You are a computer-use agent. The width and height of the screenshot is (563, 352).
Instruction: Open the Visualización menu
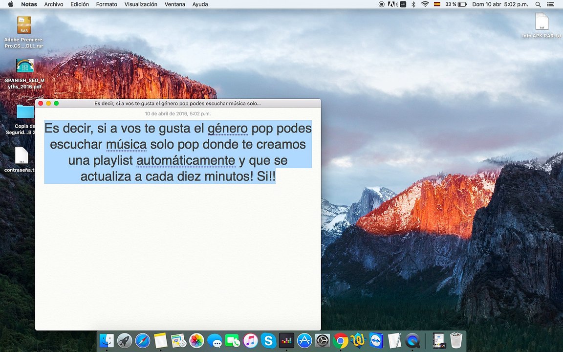[141, 4]
